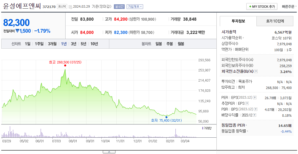Click the blue 최저 75,400 point marker
Image resolution: width=298 pixels, height=154 pixels.
point(167,117)
